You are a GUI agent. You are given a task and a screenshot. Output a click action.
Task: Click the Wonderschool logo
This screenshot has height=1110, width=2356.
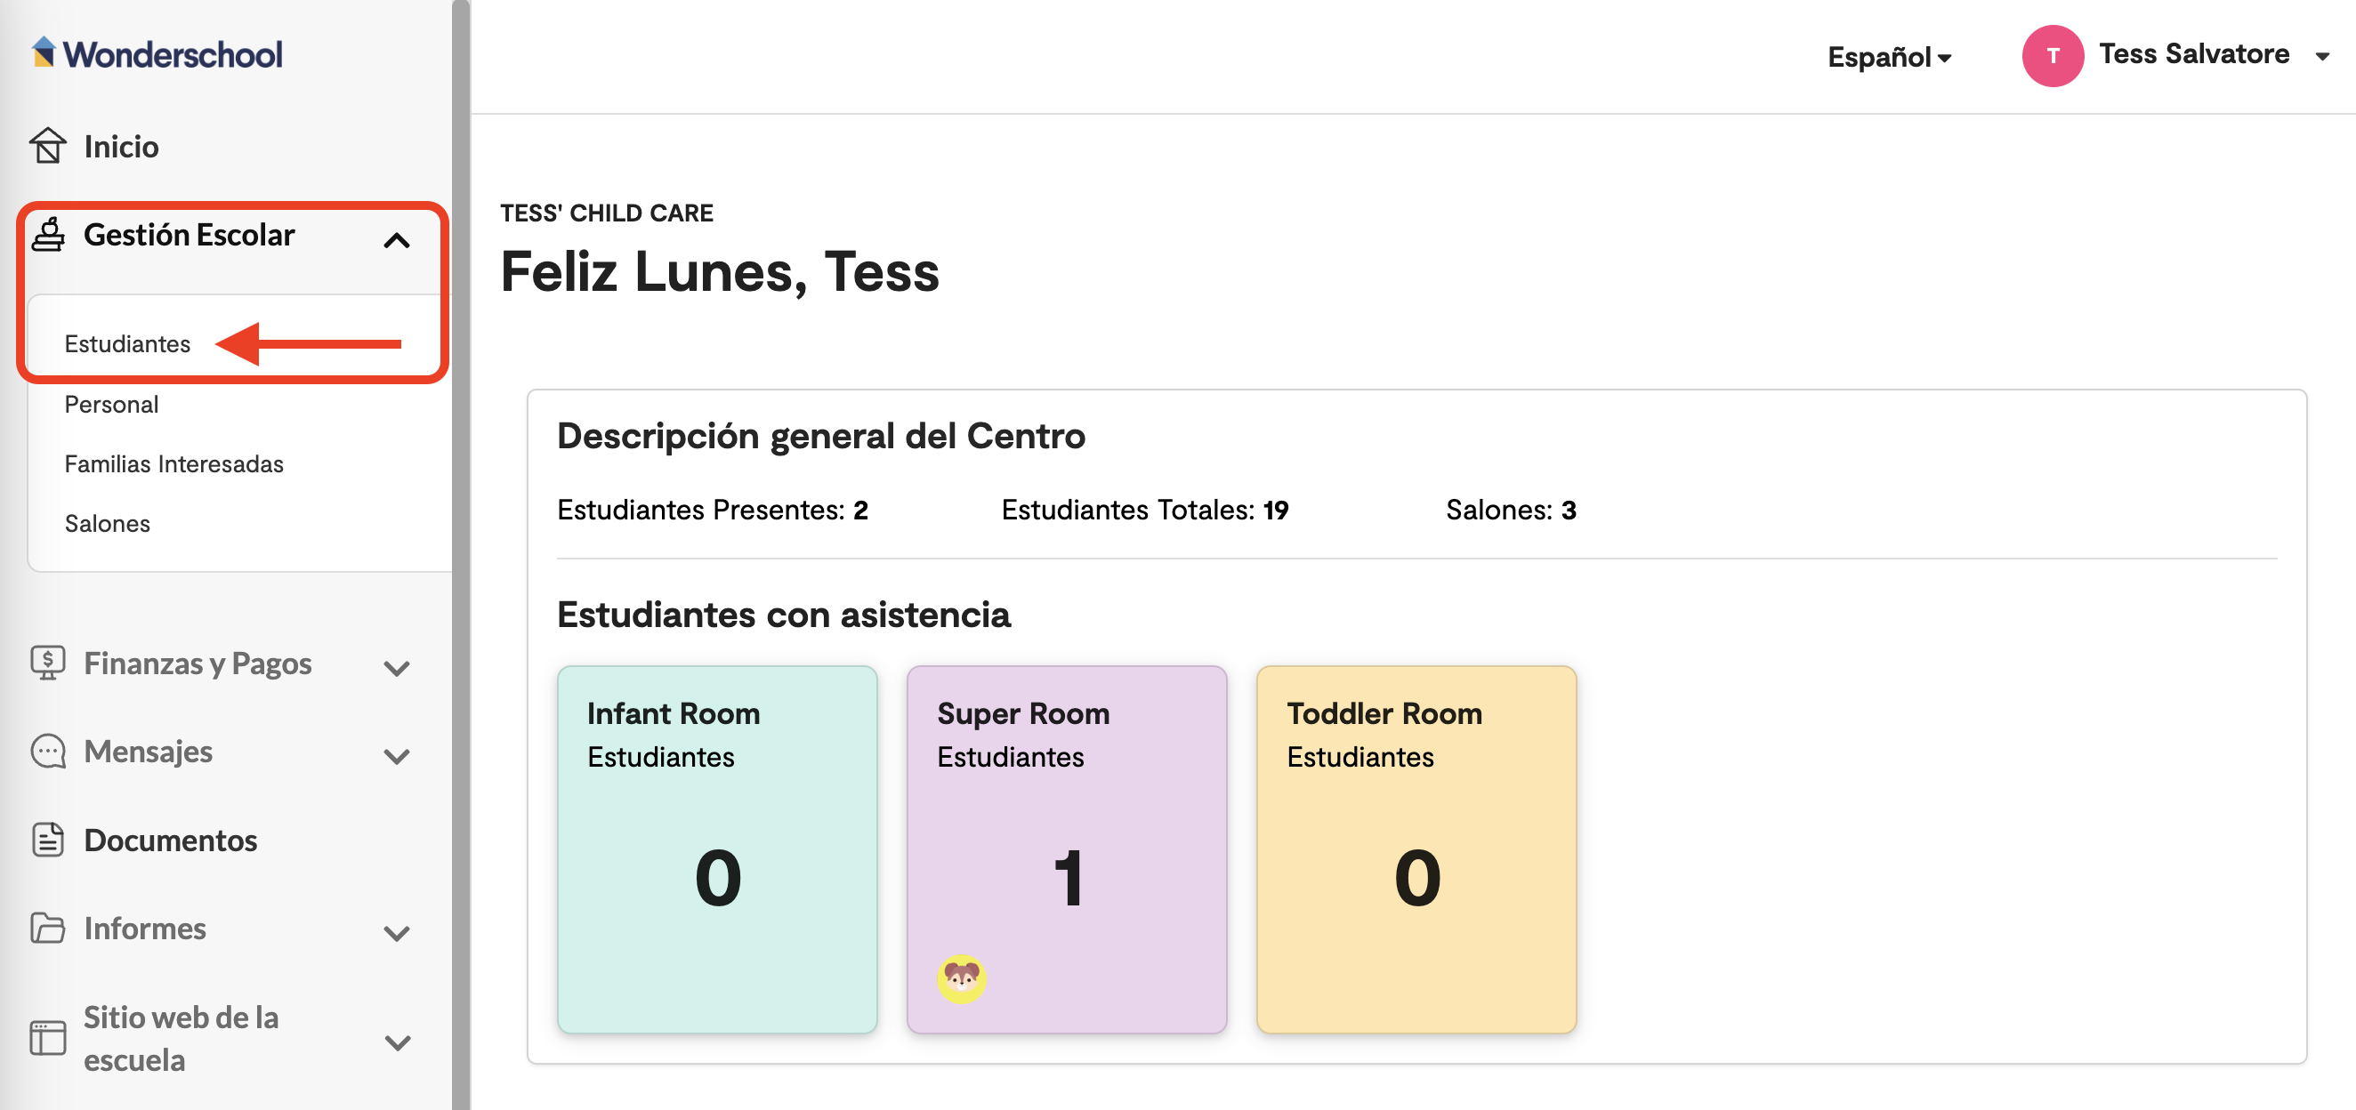(157, 54)
